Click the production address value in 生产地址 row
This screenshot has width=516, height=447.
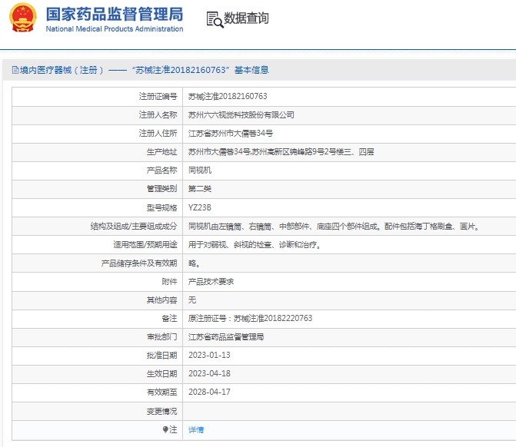[281, 151]
